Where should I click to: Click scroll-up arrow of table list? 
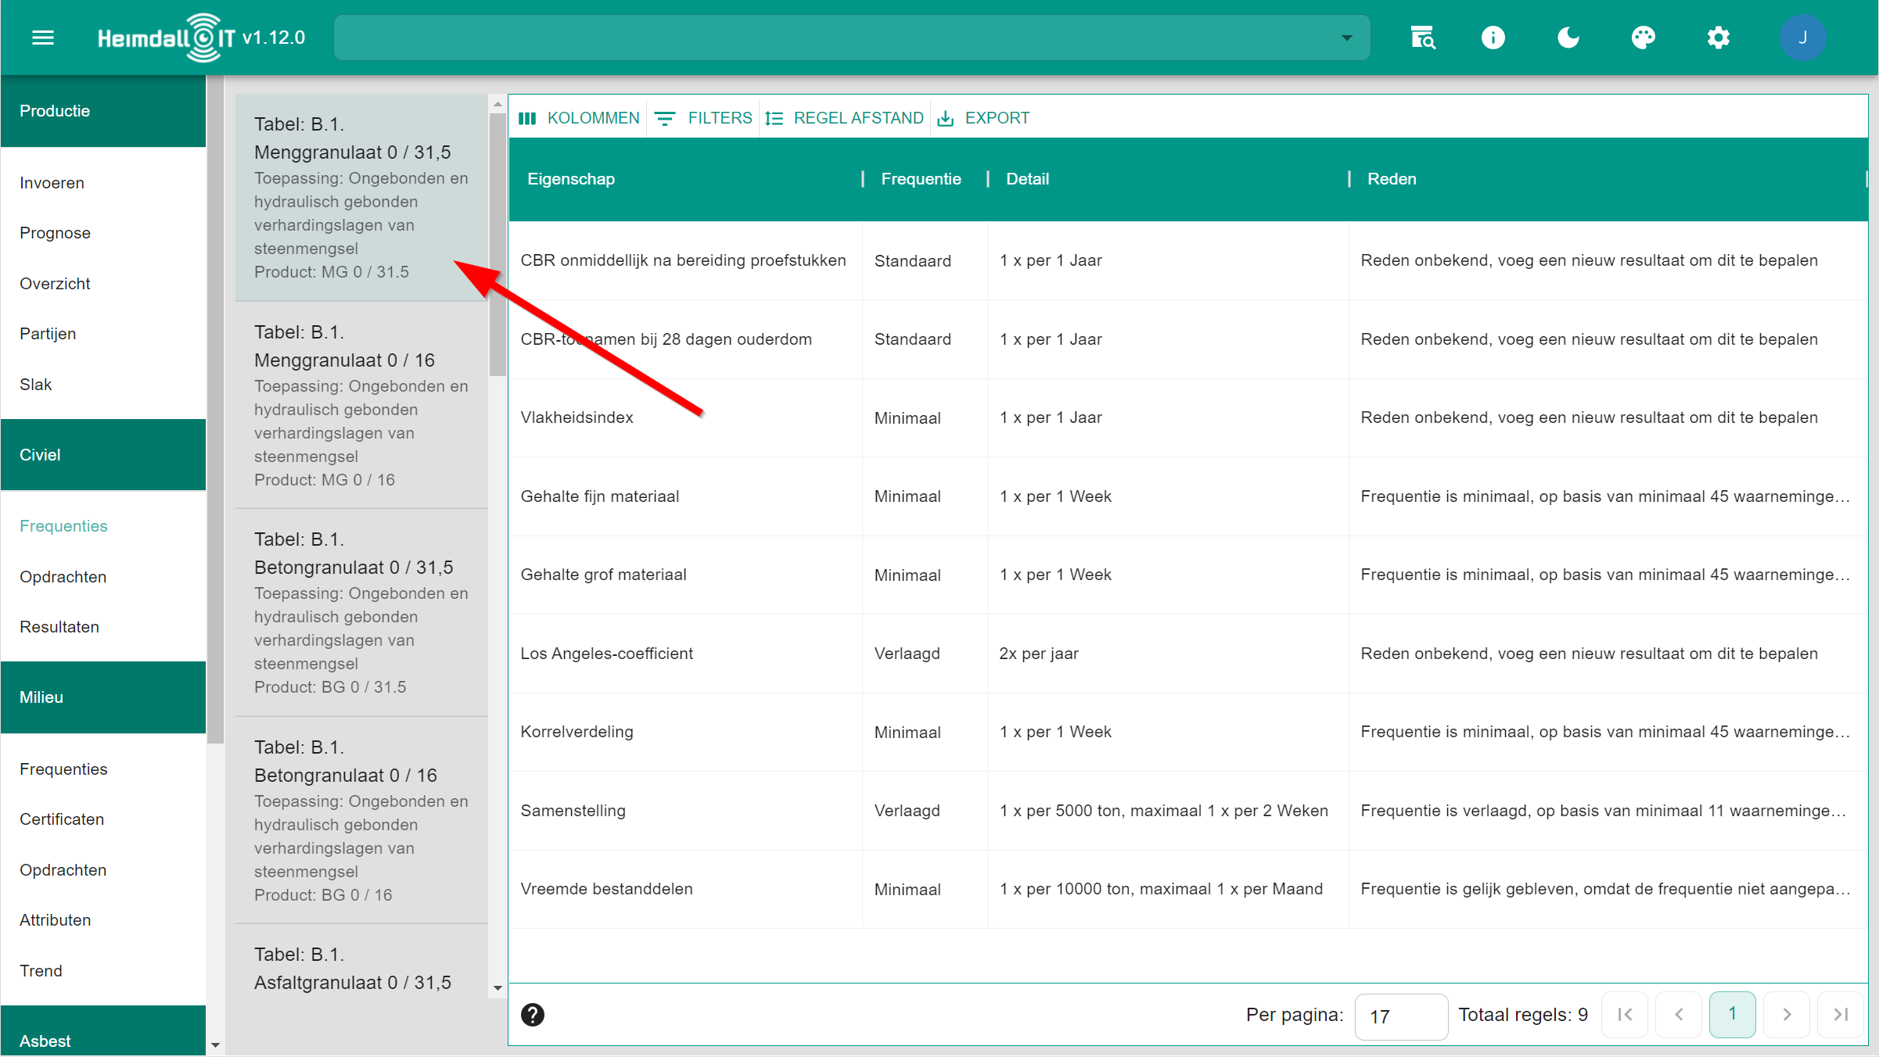coord(498,103)
